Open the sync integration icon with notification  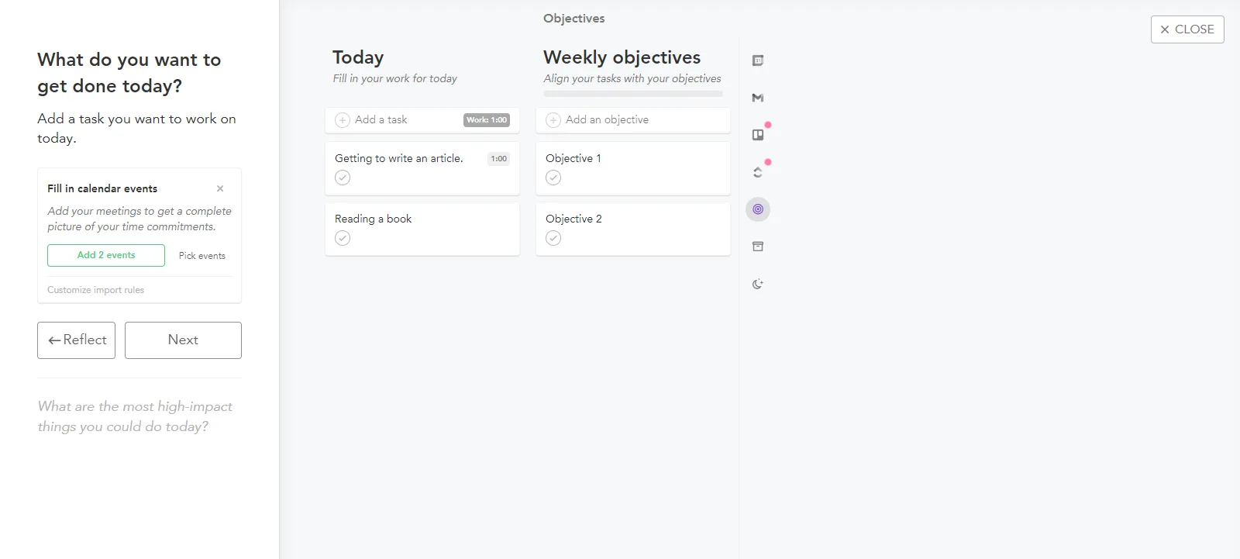(x=758, y=172)
